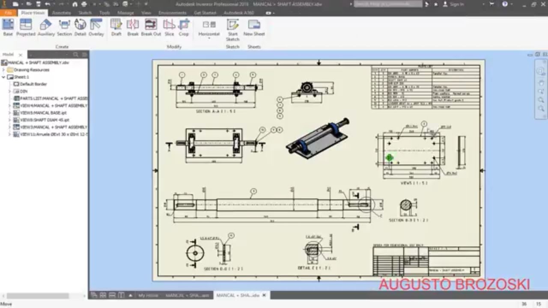The image size is (548, 308).
Task: Open the Model browser menu icon
Action: [x=84, y=54]
